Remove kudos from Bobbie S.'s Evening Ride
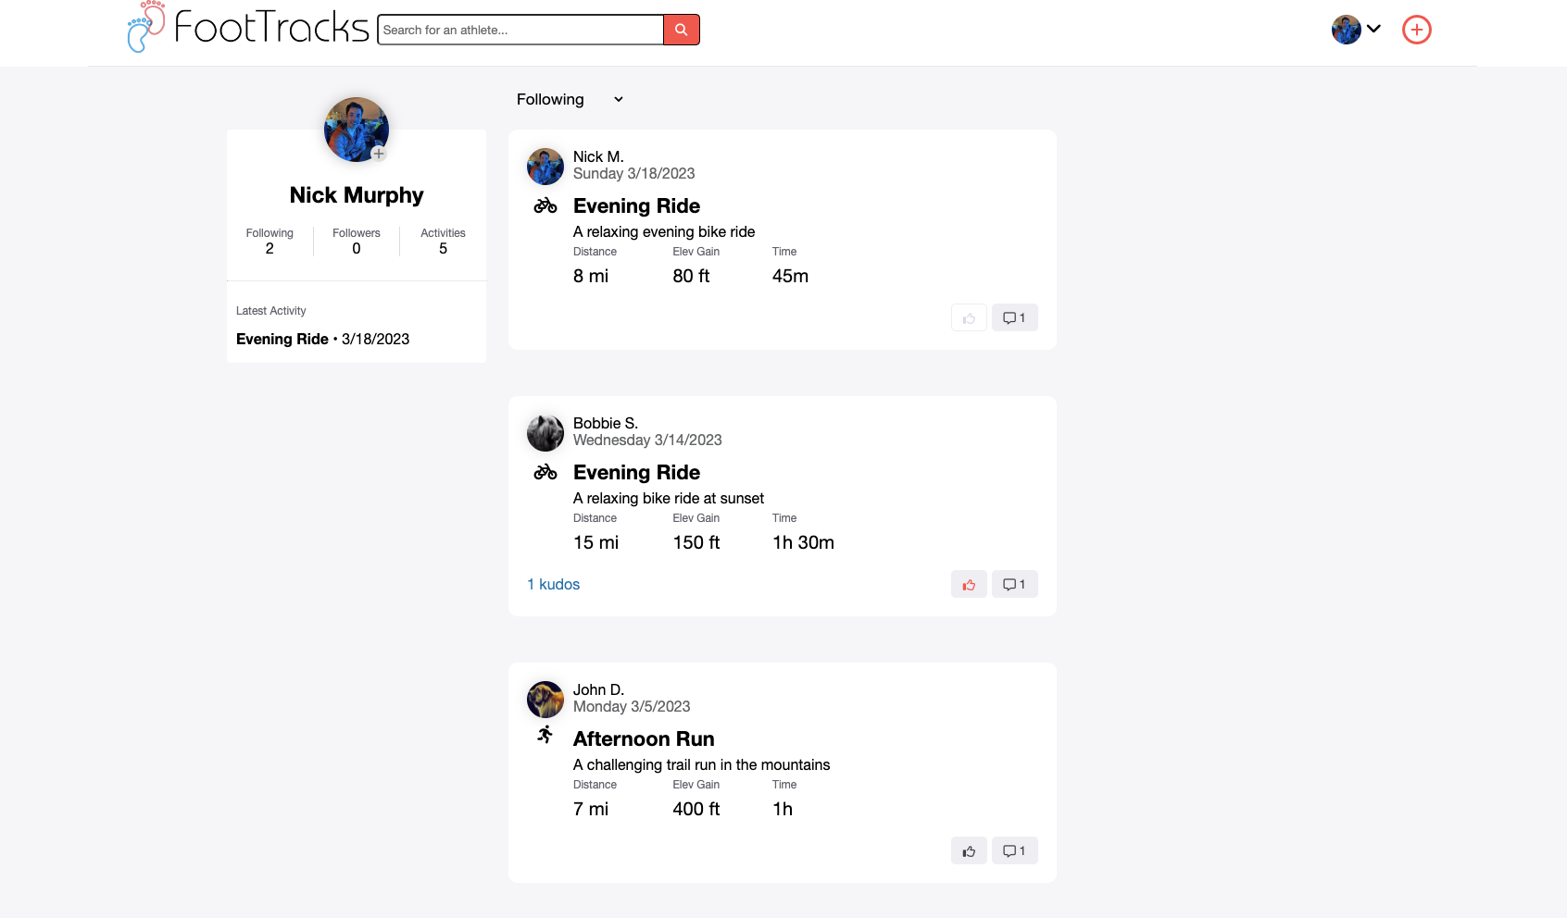Viewport: 1567px width, 918px height. (x=969, y=584)
